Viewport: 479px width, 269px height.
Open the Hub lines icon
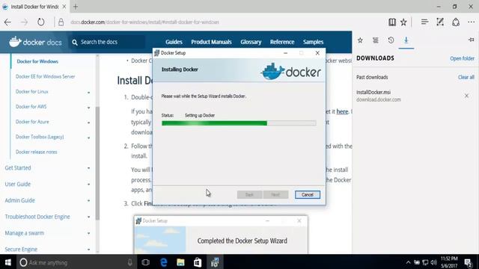[424, 22]
